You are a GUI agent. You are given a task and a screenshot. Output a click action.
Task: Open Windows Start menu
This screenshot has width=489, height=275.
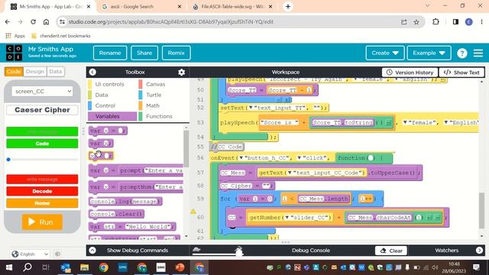(8, 267)
